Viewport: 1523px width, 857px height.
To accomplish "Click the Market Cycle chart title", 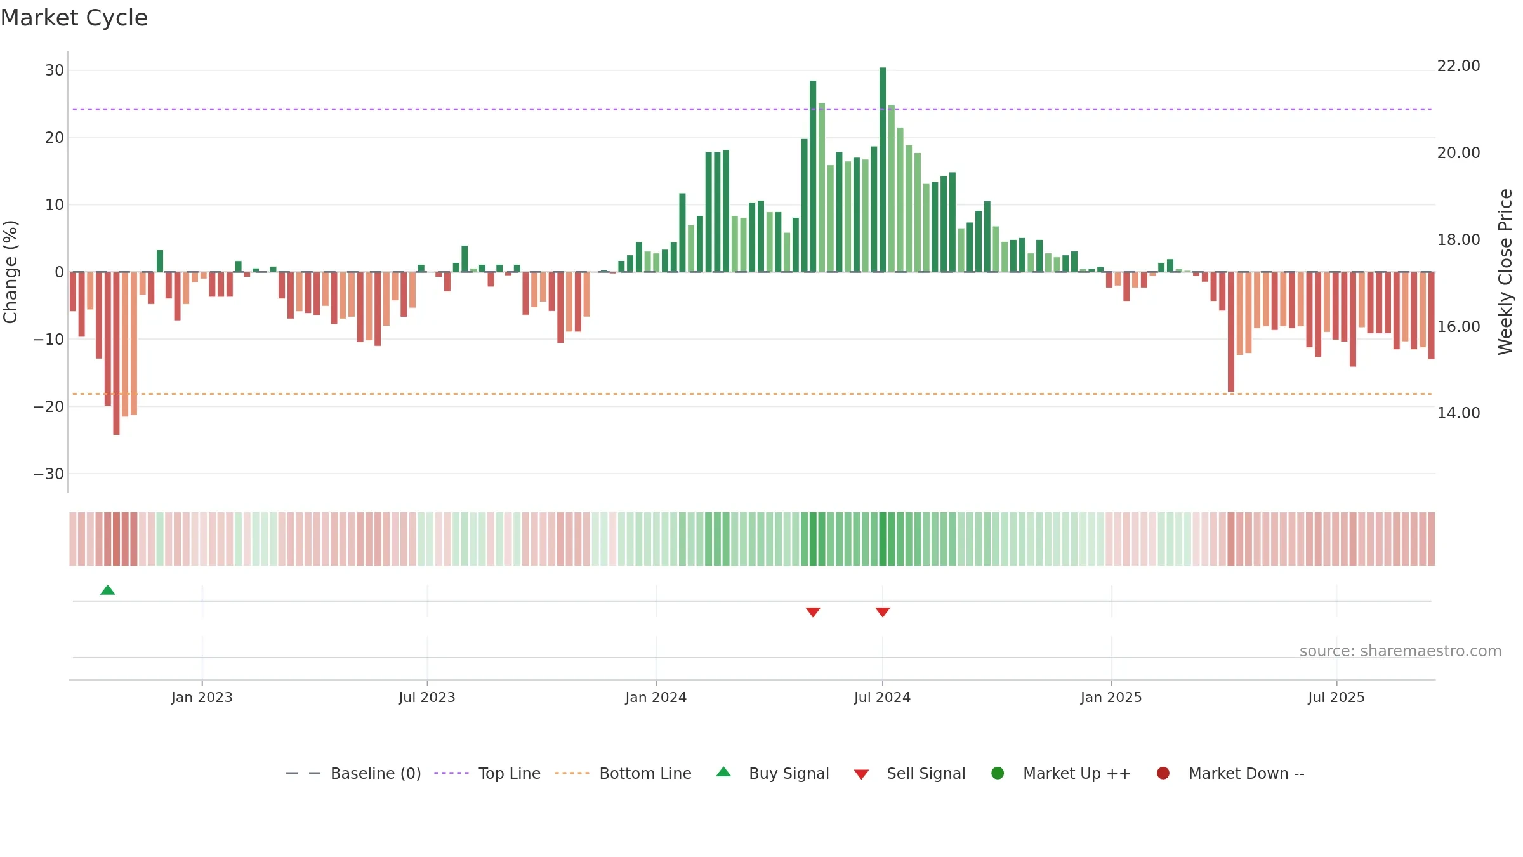I will point(74,18).
